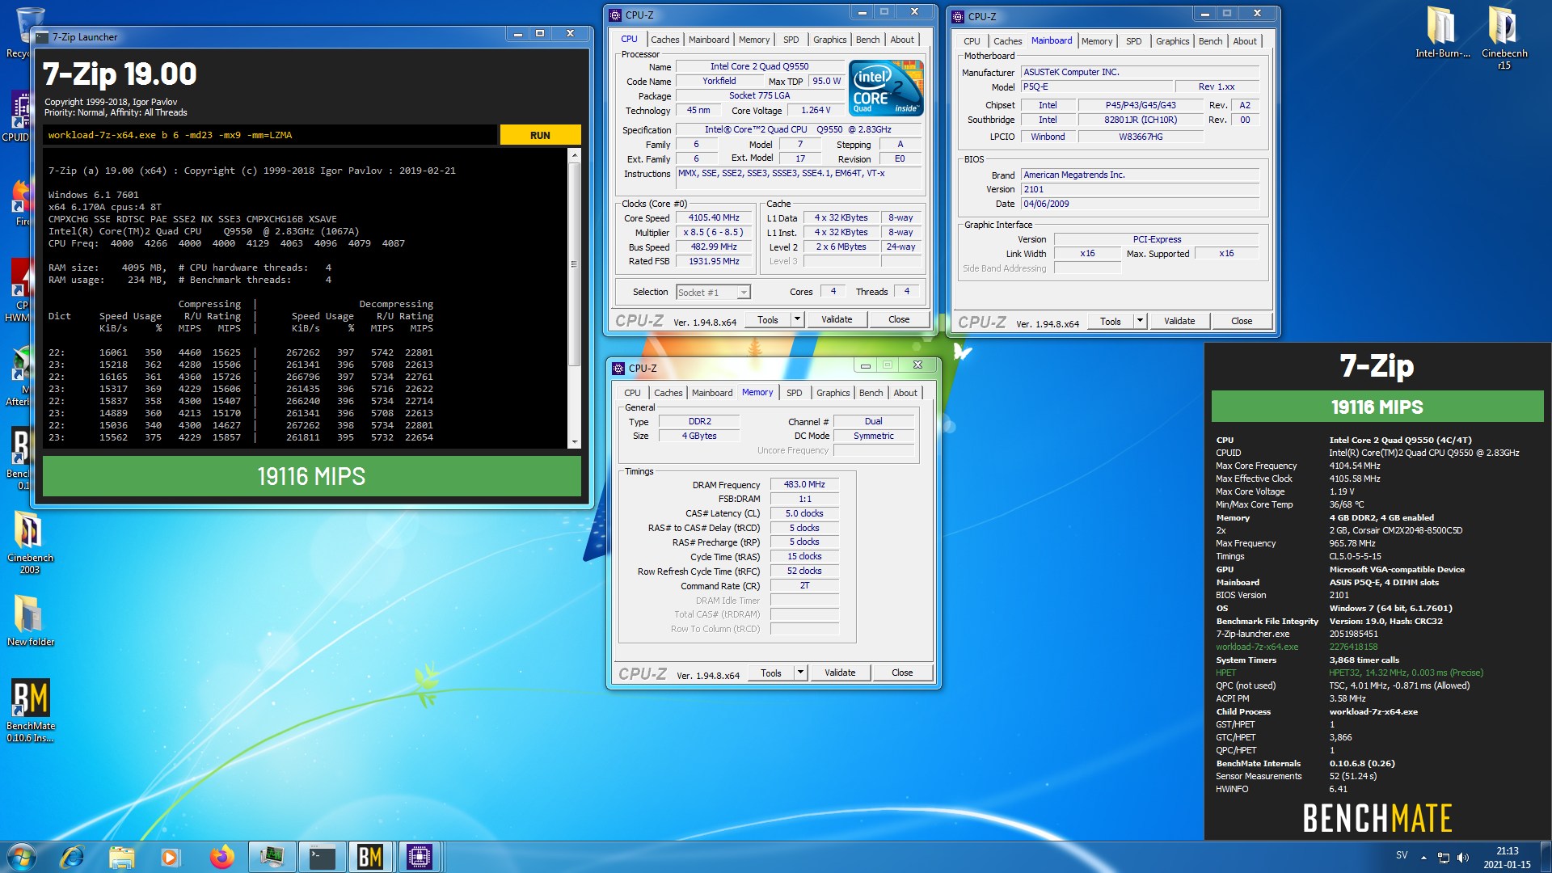The height and width of the screenshot is (873, 1552).
Task: Run the 7-Zip benchmark with RUN button
Action: click(540, 135)
